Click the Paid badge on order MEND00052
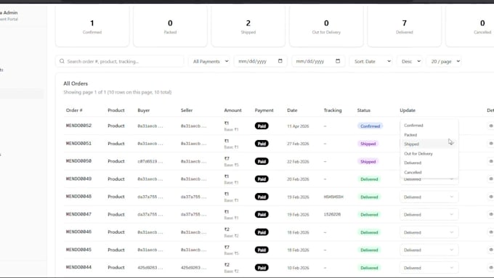Viewport: 494px width, 278px height. click(x=262, y=126)
